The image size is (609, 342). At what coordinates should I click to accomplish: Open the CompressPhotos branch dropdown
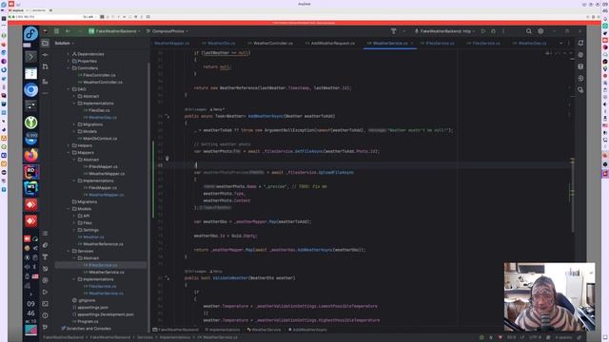pyautogui.click(x=167, y=31)
